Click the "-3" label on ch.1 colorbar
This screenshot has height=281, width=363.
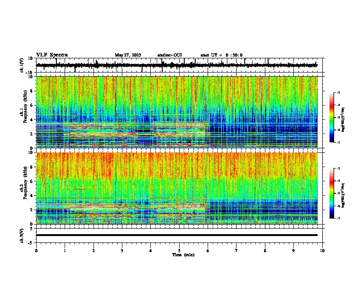coord(338,92)
